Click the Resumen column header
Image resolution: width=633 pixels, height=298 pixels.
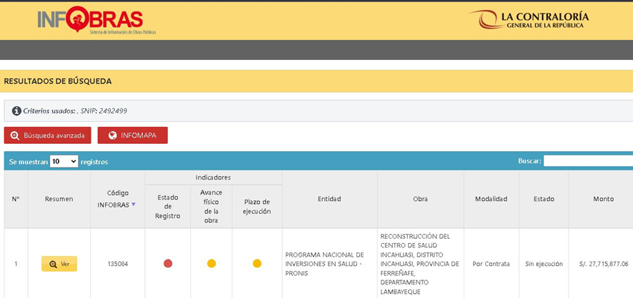[x=59, y=199]
